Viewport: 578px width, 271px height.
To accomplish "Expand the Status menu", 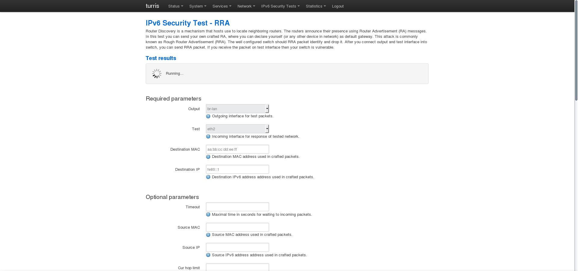I will pyautogui.click(x=176, y=6).
